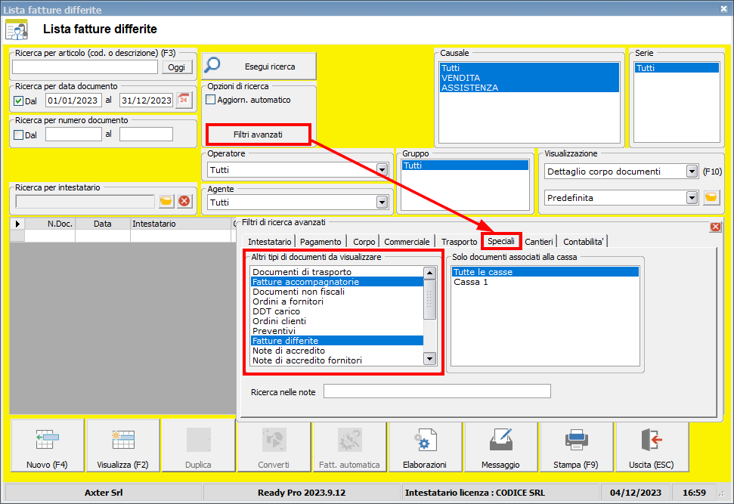Click the magnifier Esegui ricerca icon
734x504 pixels.
[x=213, y=65]
